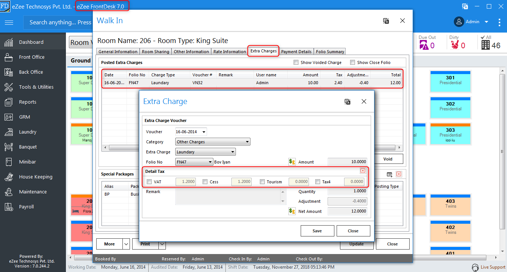
Task: Switch to General Information tab
Action: tap(118, 52)
